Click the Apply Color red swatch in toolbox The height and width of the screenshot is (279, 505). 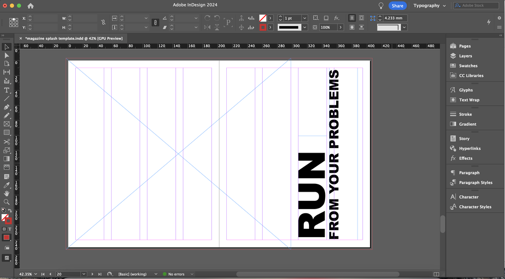(x=6, y=238)
